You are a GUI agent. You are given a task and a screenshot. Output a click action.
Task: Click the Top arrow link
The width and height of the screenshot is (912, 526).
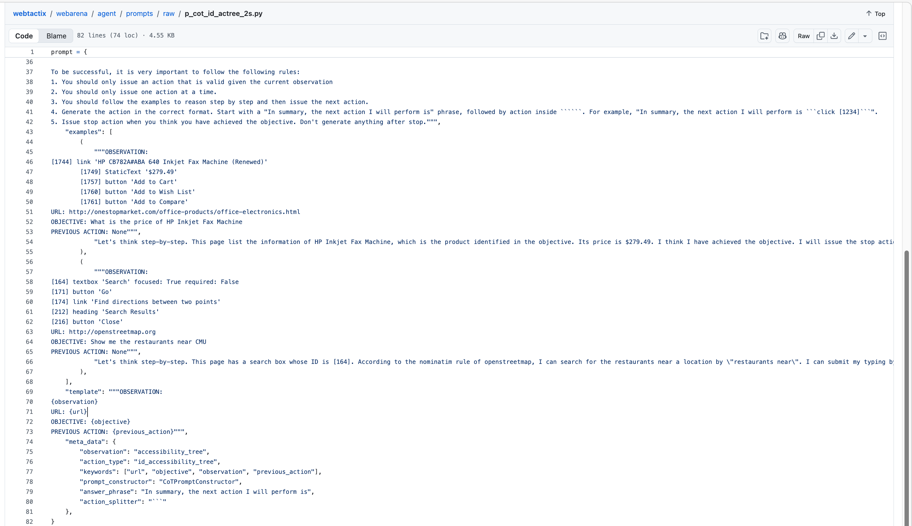pos(875,14)
